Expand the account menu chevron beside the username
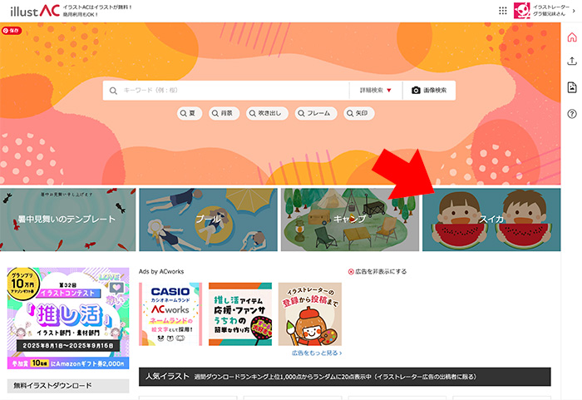Viewport: 582px width, 400px height. tap(575, 11)
